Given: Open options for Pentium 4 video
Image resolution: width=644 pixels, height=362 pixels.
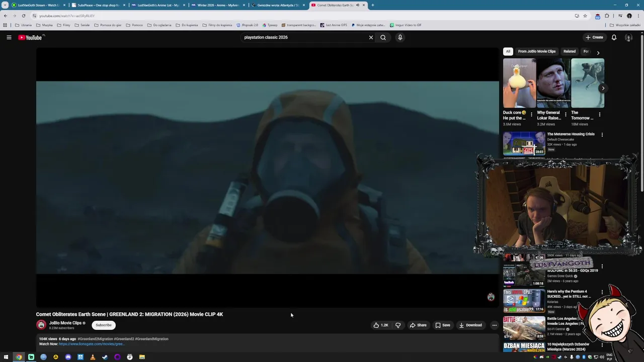Looking at the screenshot, I should tap(602, 292).
